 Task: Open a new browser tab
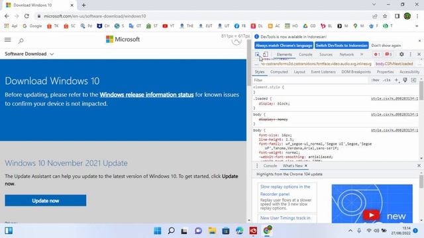[83, 5]
